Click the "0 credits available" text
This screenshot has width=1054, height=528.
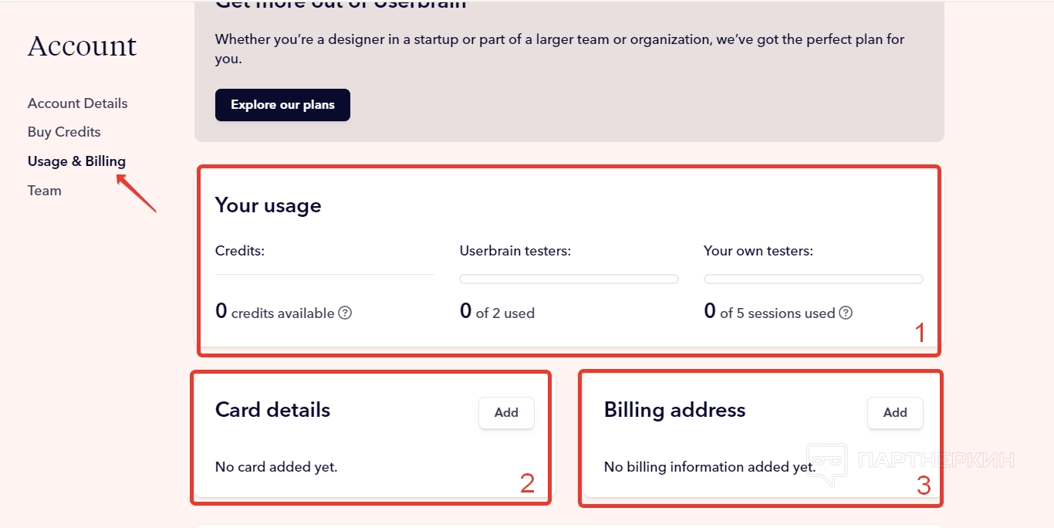275,313
